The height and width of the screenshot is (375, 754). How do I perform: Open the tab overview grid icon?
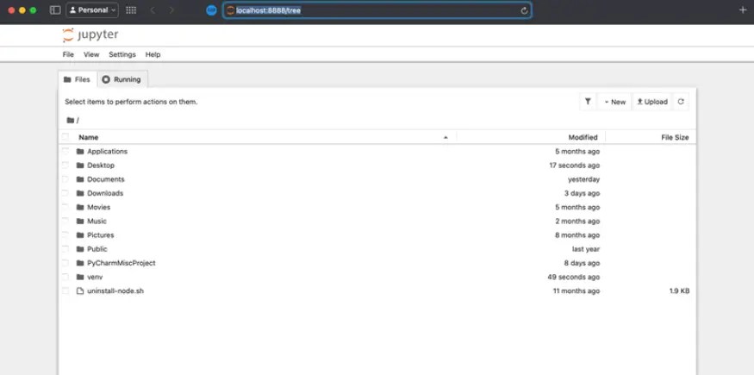(131, 10)
